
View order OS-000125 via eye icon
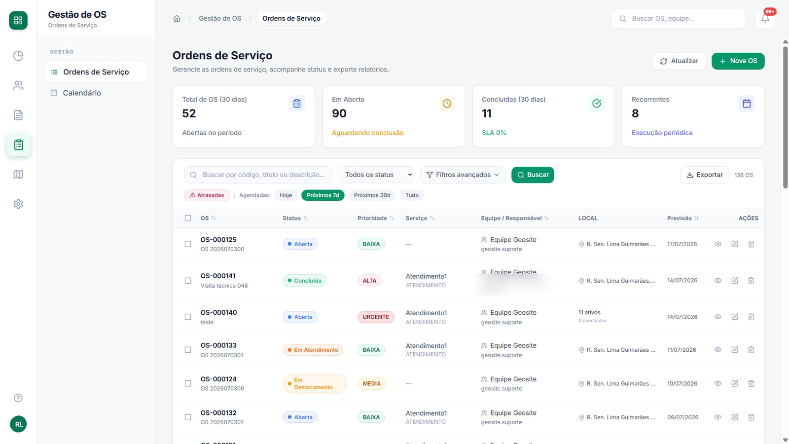tap(718, 244)
